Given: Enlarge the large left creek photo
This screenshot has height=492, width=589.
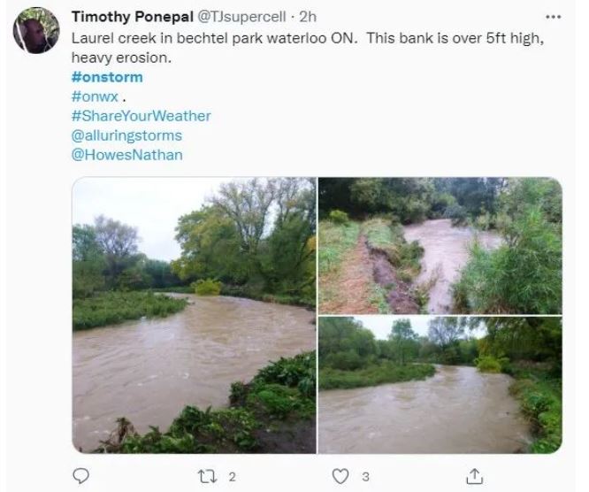Looking at the screenshot, I should [x=193, y=315].
